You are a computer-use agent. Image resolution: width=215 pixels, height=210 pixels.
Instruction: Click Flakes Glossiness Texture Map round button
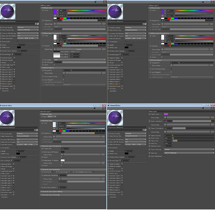(x=165, y=125)
